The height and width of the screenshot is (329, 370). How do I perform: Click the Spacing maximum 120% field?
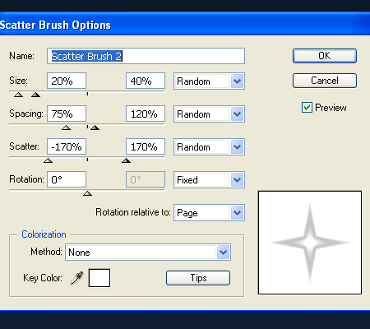pos(146,114)
